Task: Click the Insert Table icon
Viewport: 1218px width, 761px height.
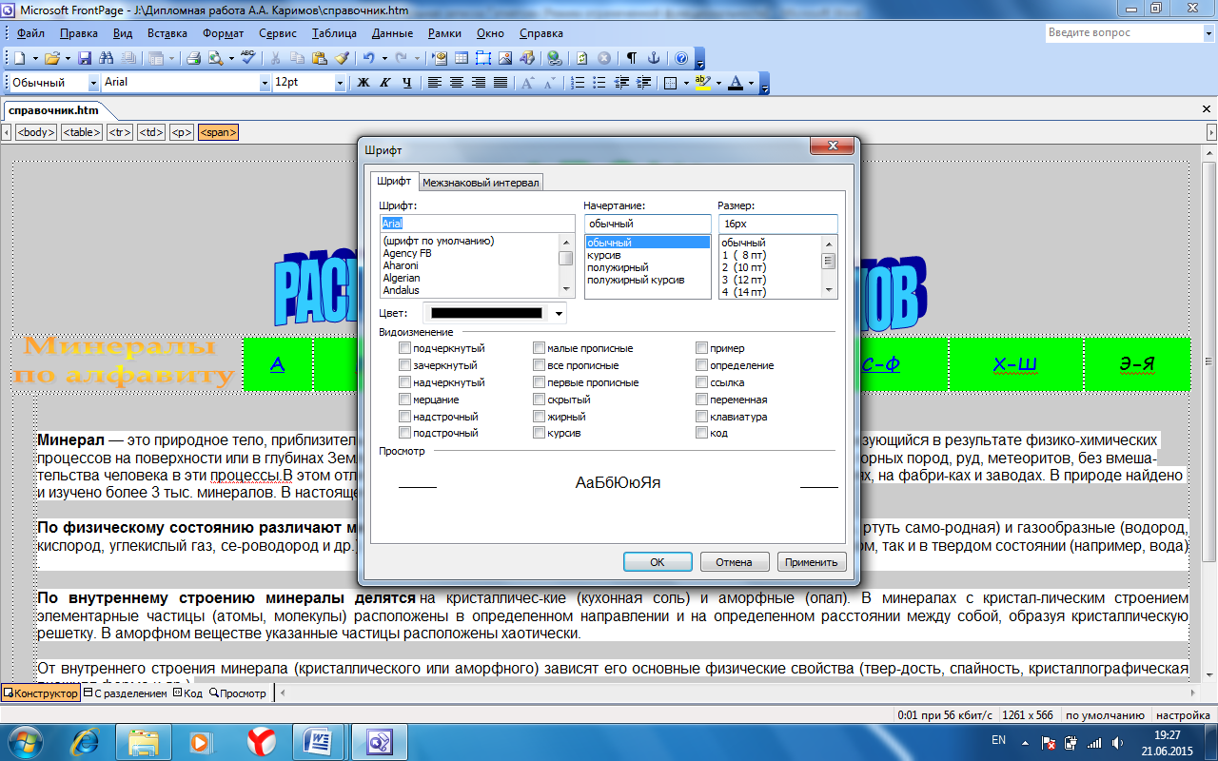Action: (x=462, y=58)
